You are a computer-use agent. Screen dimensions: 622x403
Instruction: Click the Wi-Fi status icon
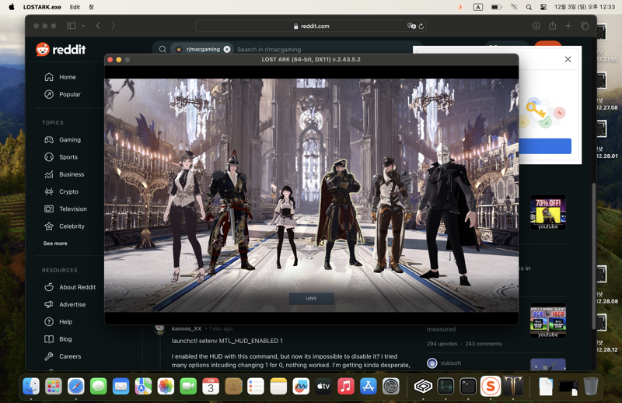tap(514, 7)
